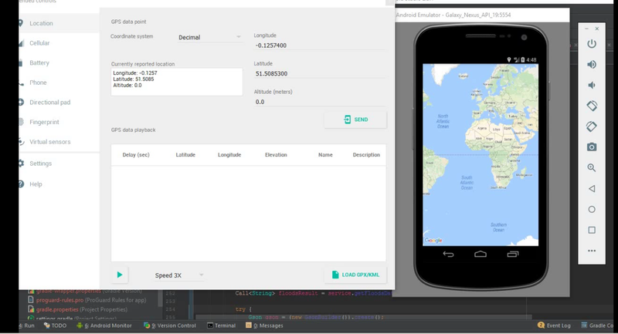
Task: Click the SEND location button
Action: click(x=355, y=120)
